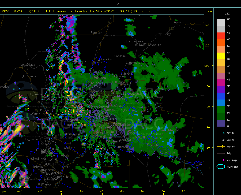This screenshot has width=241, height=195.
Task: Click the TUNUYAN place label
Action: [62, 177]
